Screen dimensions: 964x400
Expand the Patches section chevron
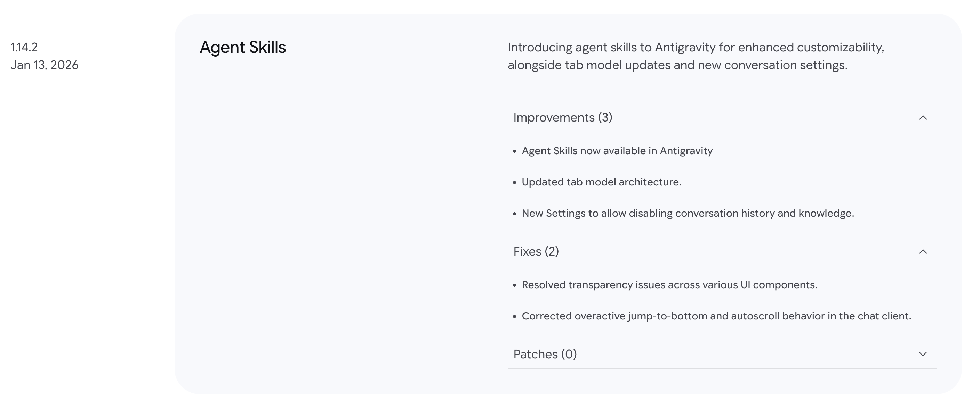[x=923, y=354]
